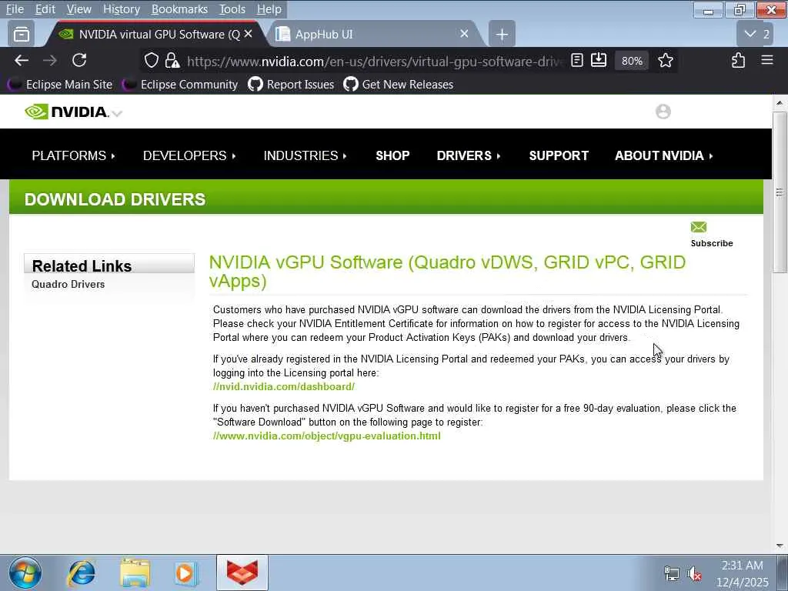The image size is (788, 591).
Task: Click the downloads arrow icon in address bar
Action: (x=599, y=61)
